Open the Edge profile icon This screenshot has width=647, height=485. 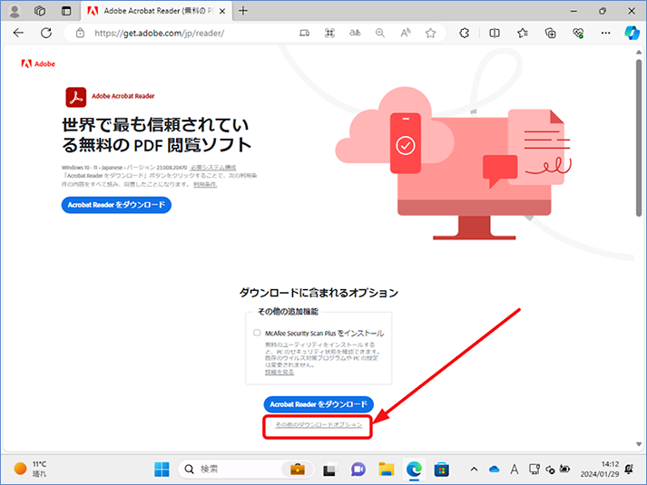click(x=15, y=11)
